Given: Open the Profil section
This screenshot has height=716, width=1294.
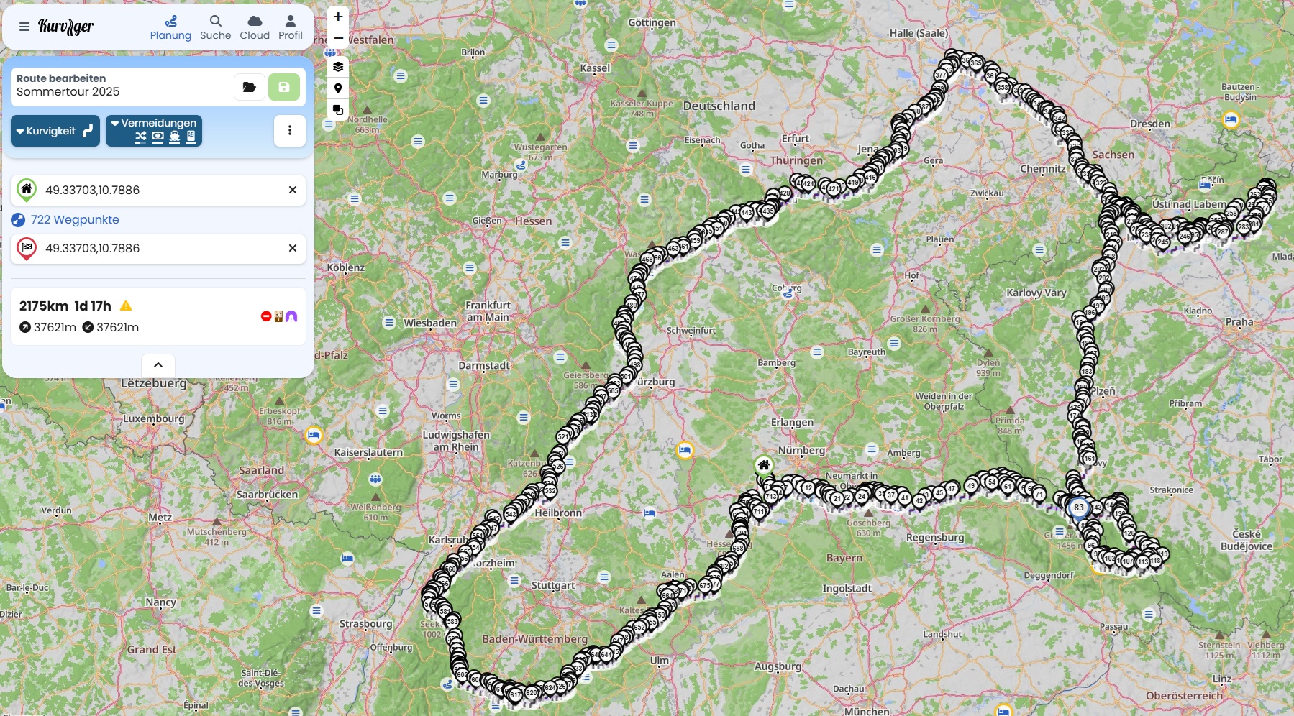Looking at the screenshot, I should click(291, 27).
